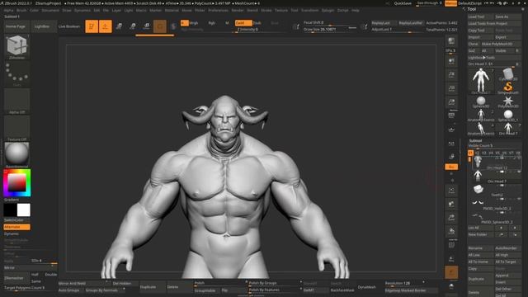Toggle Live Boolean
The height and width of the screenshot is (297, 528).
[x=69, y=26]
